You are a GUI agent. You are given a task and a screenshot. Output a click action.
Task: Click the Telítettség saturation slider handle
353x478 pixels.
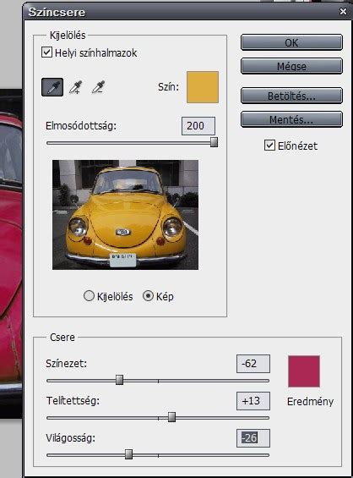click(x=171, y=417)
